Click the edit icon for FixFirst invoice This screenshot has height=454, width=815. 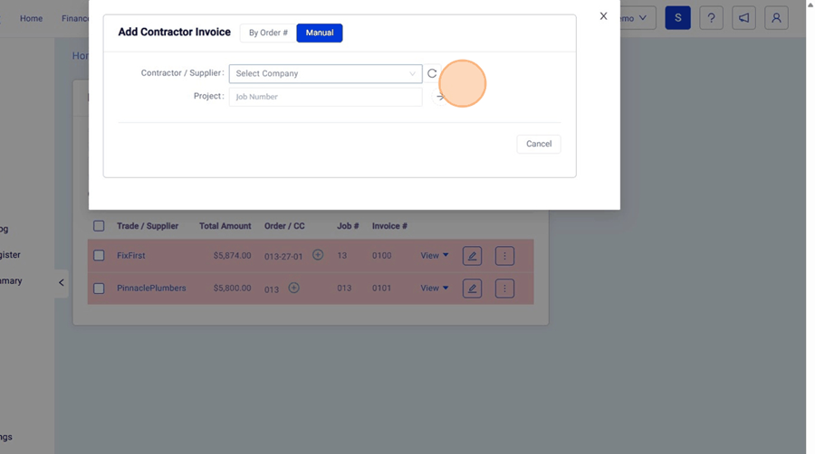click(x=472, y=256)
